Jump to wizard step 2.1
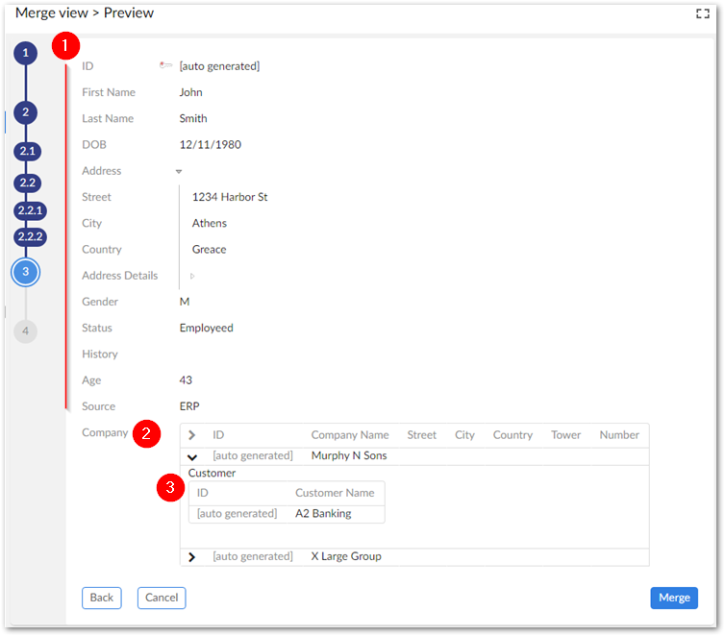This screenshot has width=725, height=636. point(27,152)
